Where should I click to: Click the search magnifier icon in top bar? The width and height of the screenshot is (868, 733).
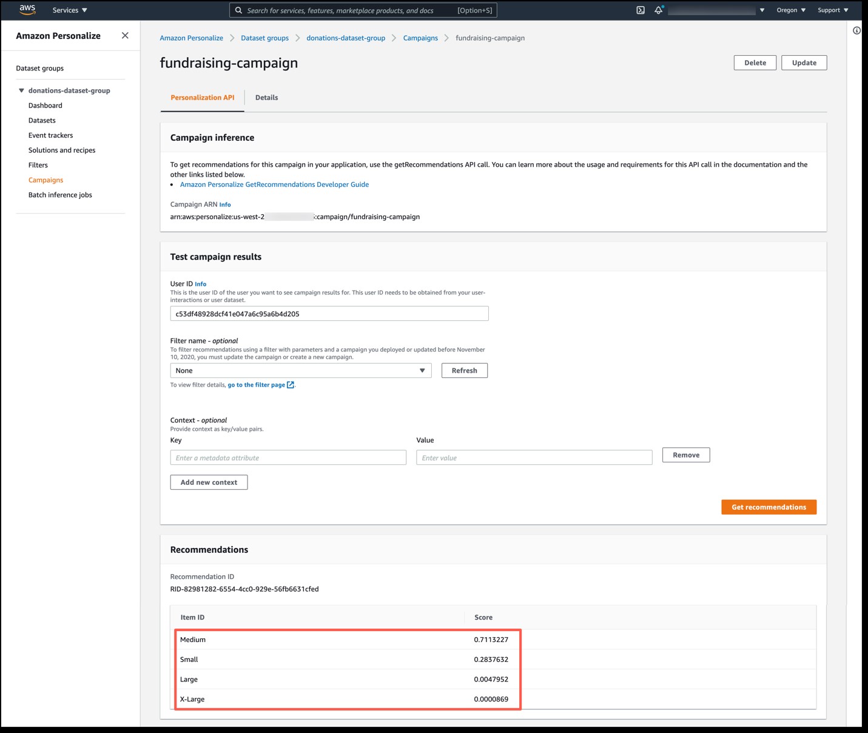(239, 10)
